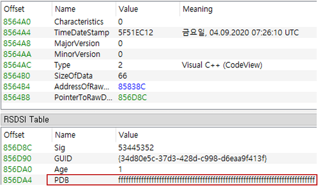
Task: Click the PDB row path value
Action: (x=217, y=180)
